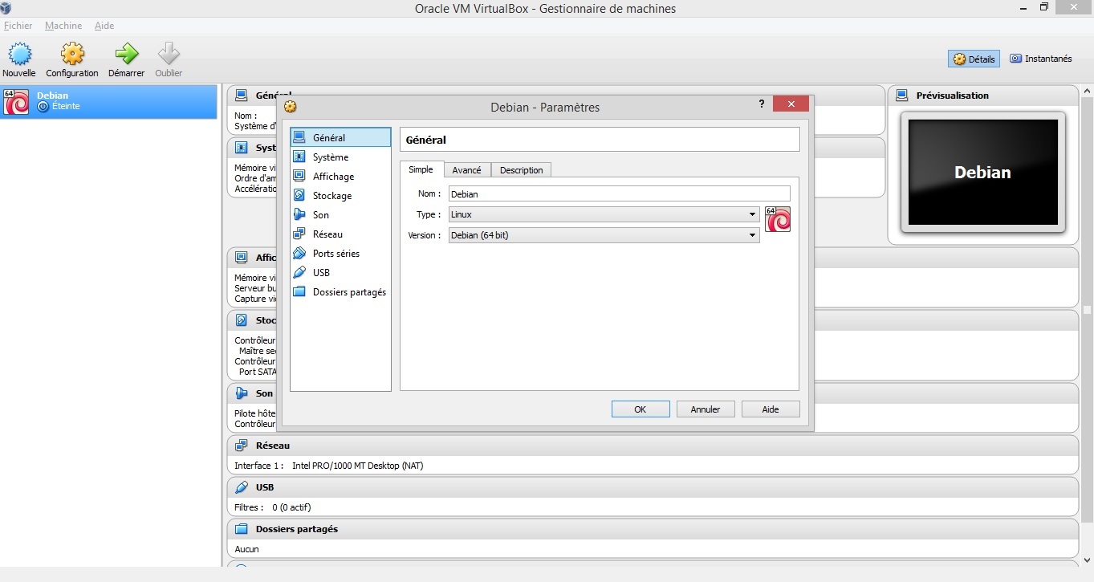Switch to Instantanés view
The width and height of the screenshot is (1094, 582).
1041,59
